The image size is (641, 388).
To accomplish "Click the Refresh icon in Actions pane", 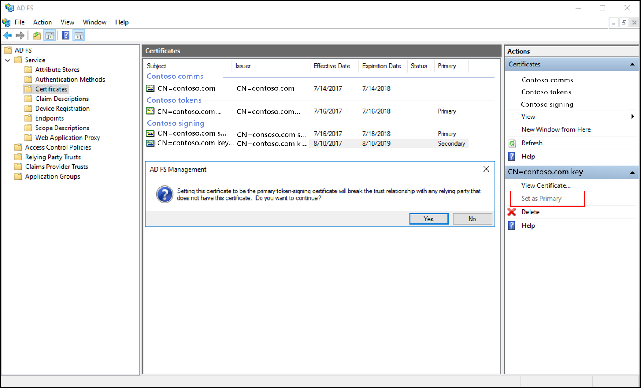I will [512, 143].
